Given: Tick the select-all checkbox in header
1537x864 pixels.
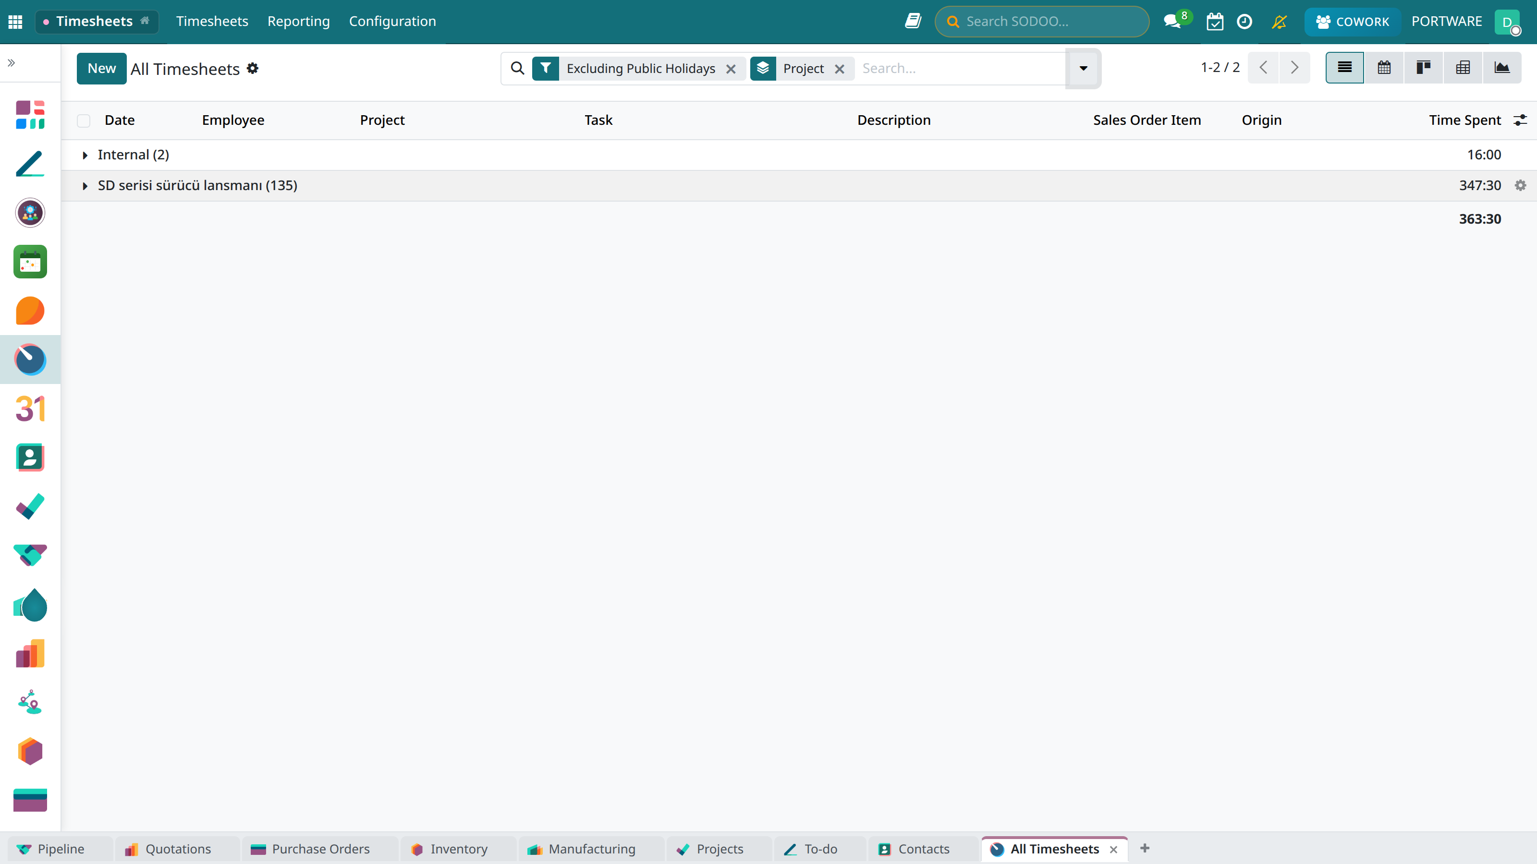Looking at the screenshot, I should pos(84,120).
